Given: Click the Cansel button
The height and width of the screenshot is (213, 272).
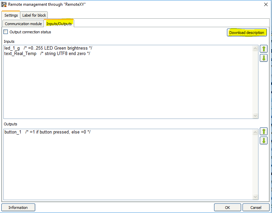Looking at the screenshot, I should tap(256, 208).
